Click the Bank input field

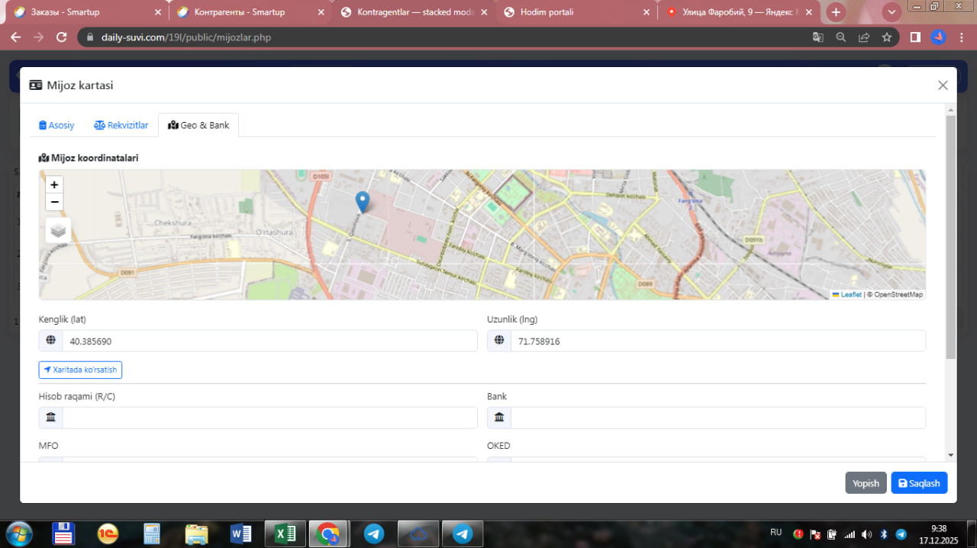pos(717,418)
